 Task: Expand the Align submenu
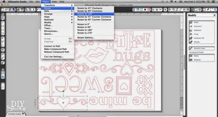tap(58, 17)
